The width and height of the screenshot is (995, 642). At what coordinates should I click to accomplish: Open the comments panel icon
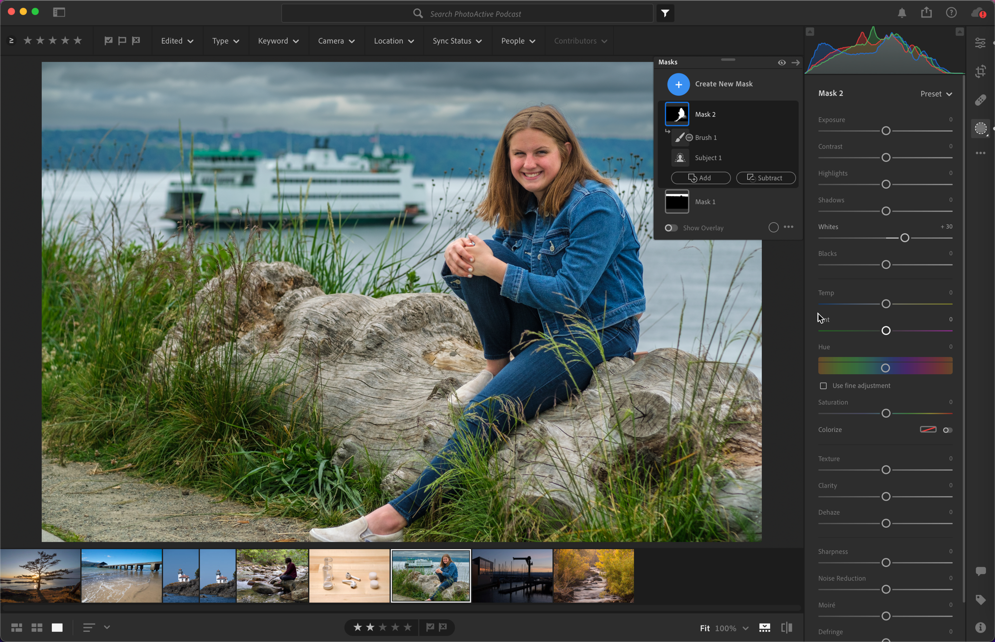coord(980,572)
